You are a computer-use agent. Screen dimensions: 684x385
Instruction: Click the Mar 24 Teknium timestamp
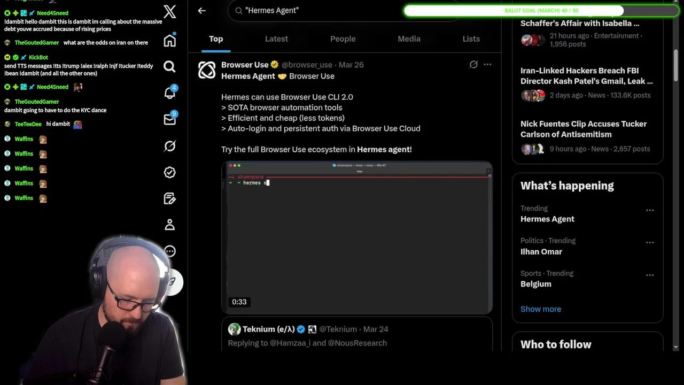pos(376,329)
